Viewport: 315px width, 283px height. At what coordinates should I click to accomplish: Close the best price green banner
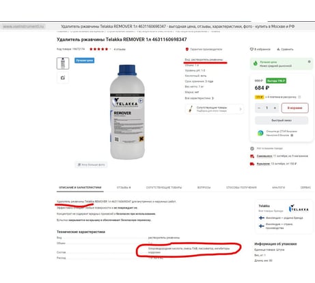(x=309, y=61)
